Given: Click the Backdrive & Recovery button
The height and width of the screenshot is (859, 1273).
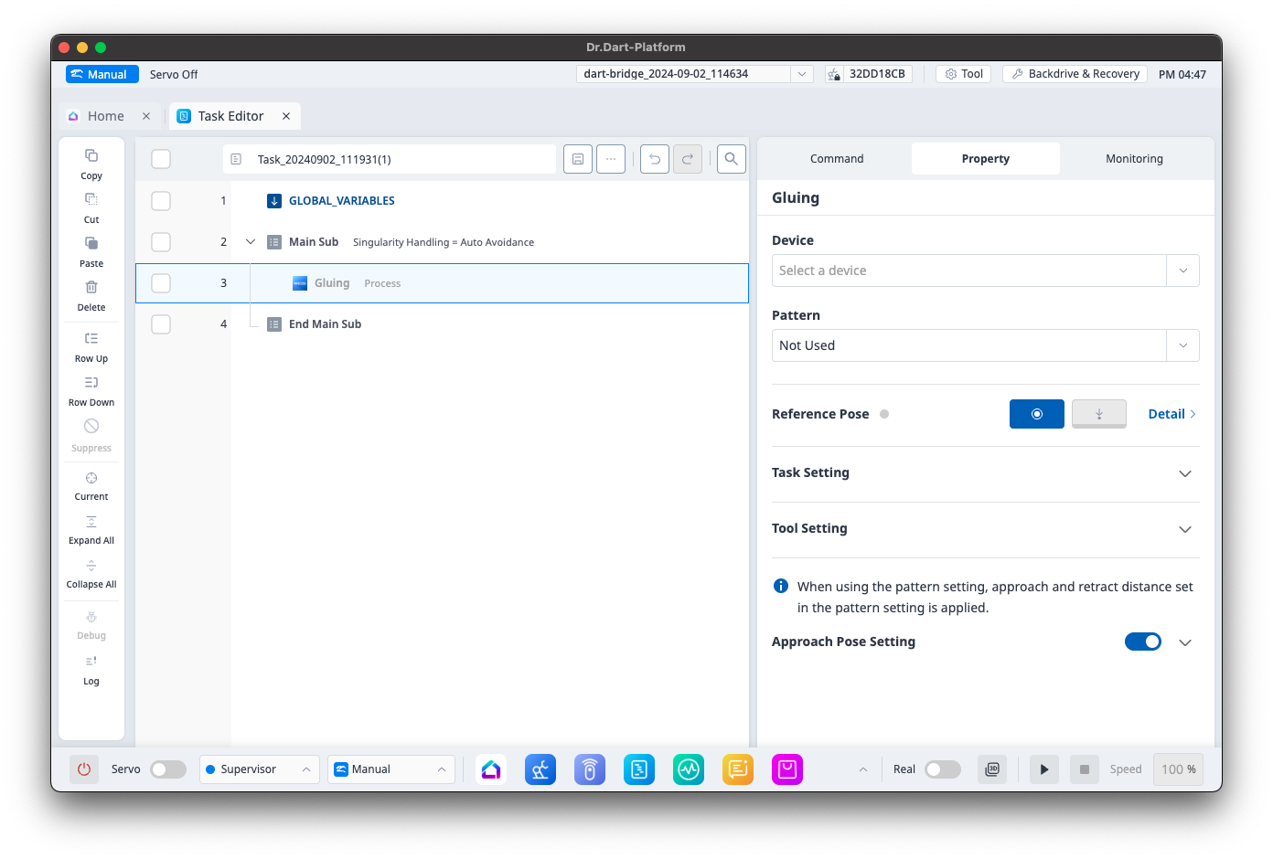Looking at the screenshot, I should pyautogui.click(x=1075, y=74).
